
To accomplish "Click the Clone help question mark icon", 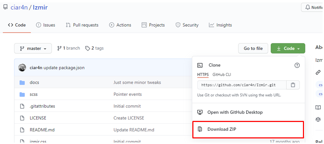I will tap(297, 65).
